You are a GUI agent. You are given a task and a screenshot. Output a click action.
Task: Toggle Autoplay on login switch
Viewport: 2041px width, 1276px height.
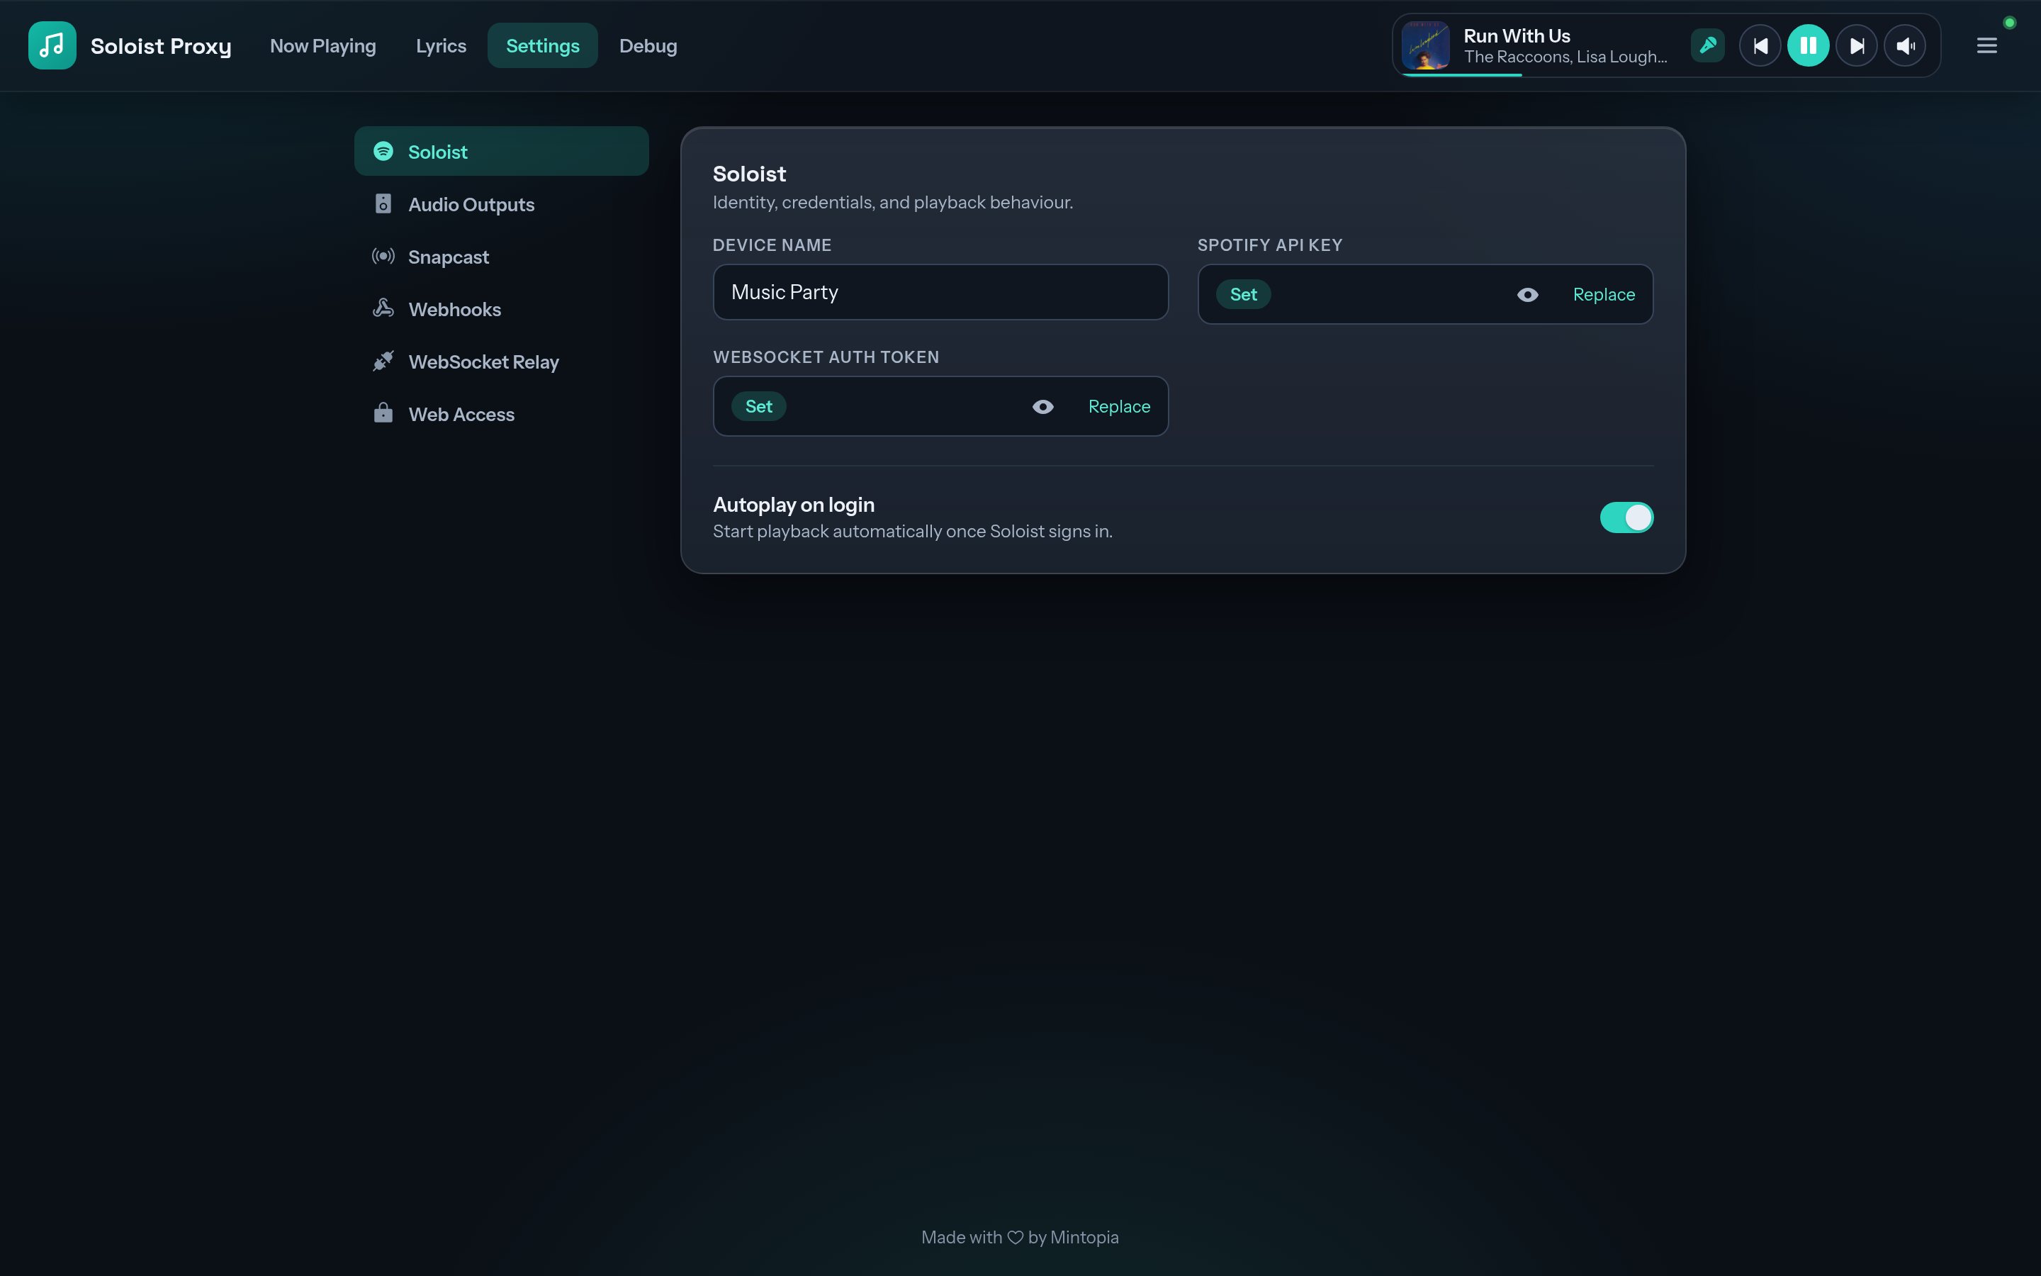click(x=1626, y=517)
